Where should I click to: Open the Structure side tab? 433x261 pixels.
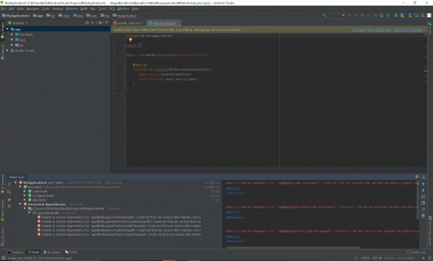click(x=2, y=236)
